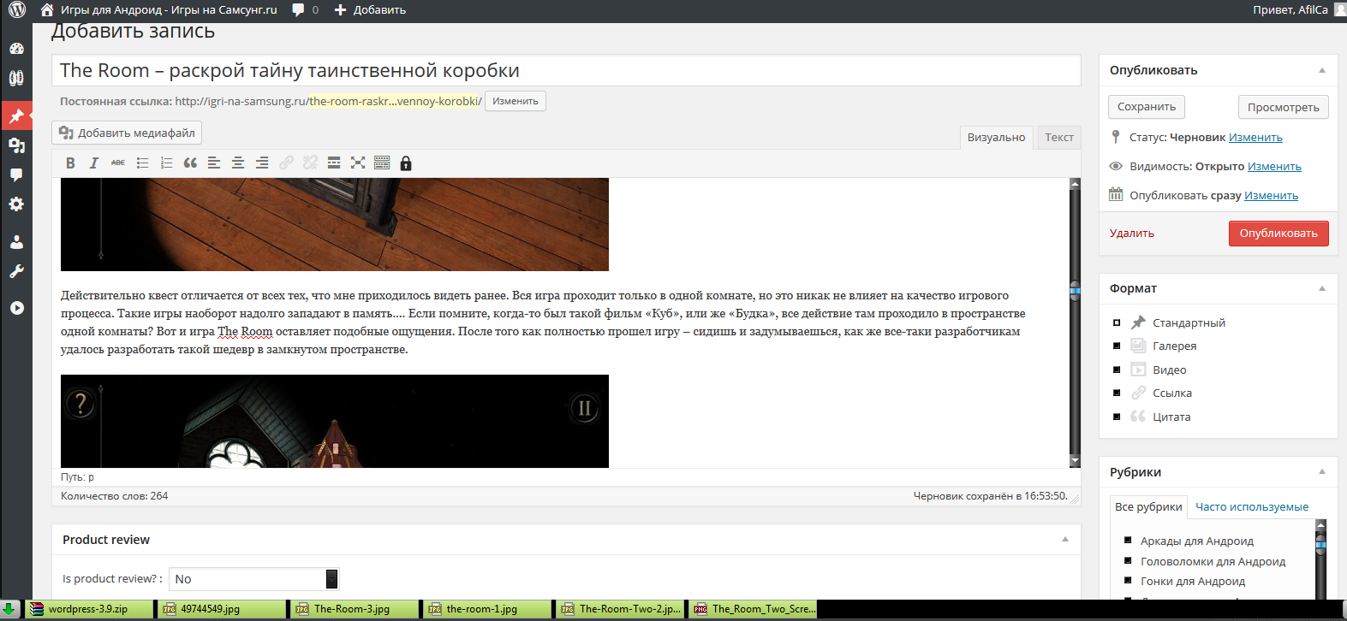Click Изменить next to the permalink
1347x621 pixels.
516,101
